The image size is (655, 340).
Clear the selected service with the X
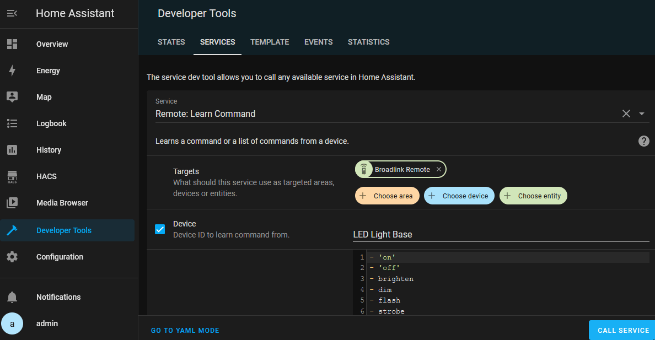pos(626,113)
